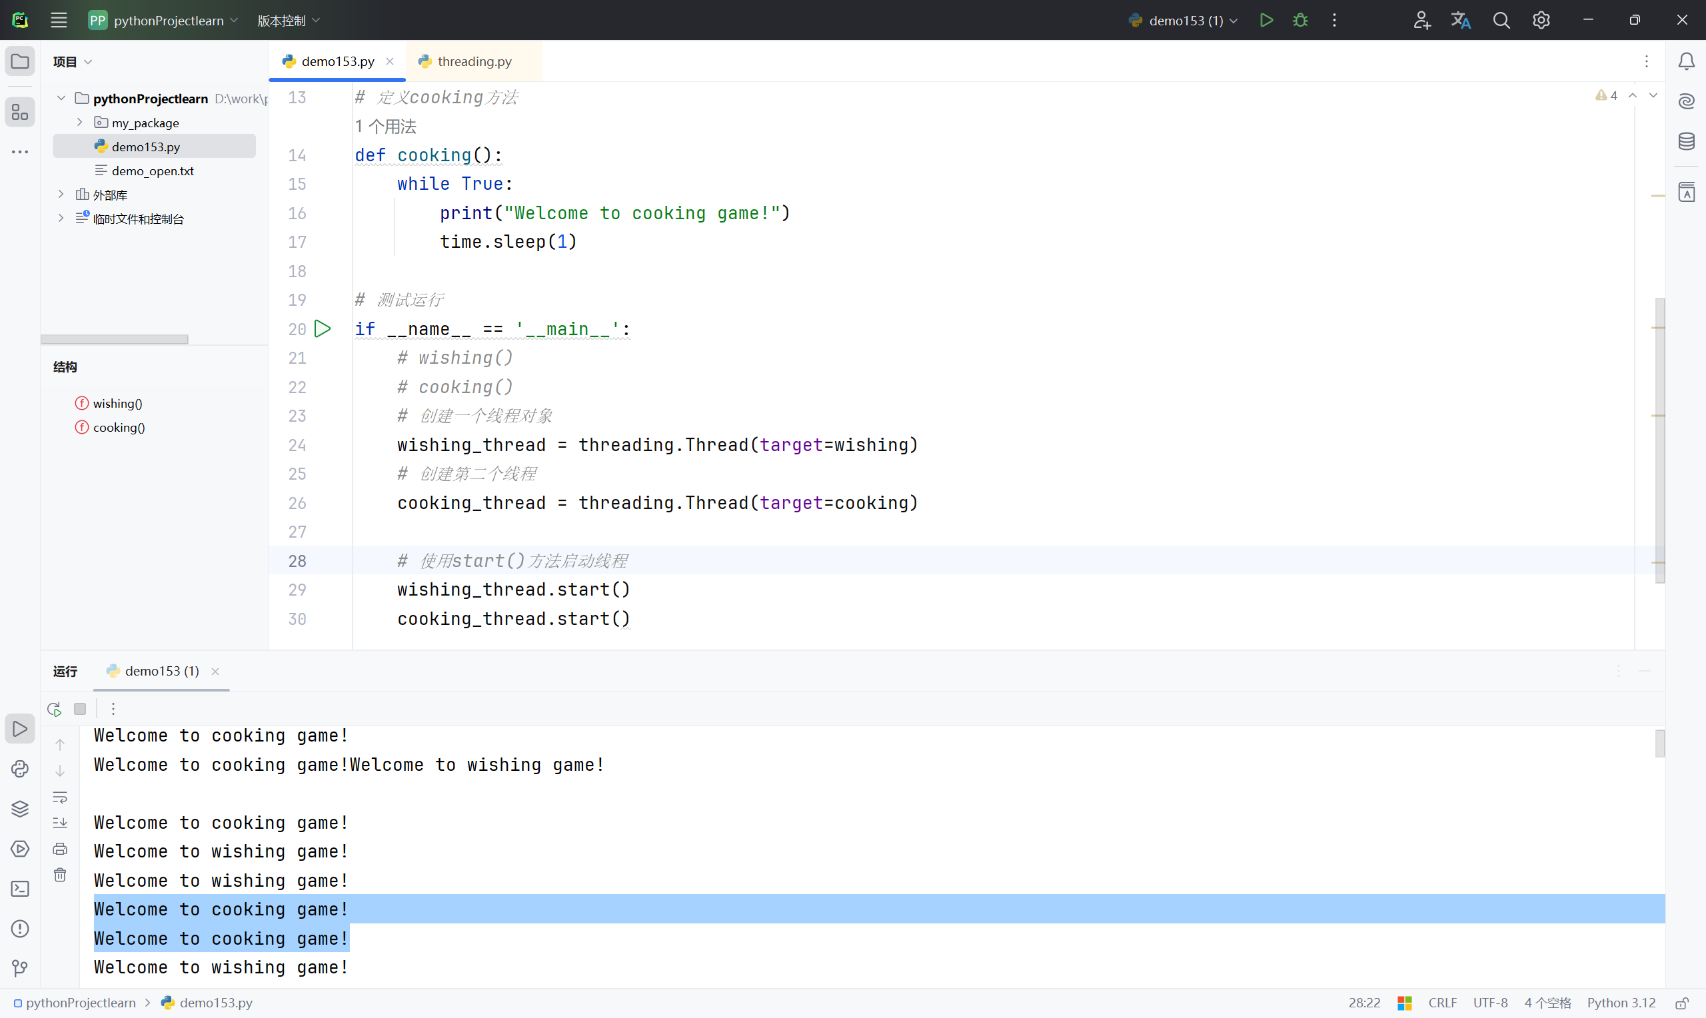Open the pythonProjectlearn project dropdown
Screen dimensions: 1706x1018
tap(163, 20)
